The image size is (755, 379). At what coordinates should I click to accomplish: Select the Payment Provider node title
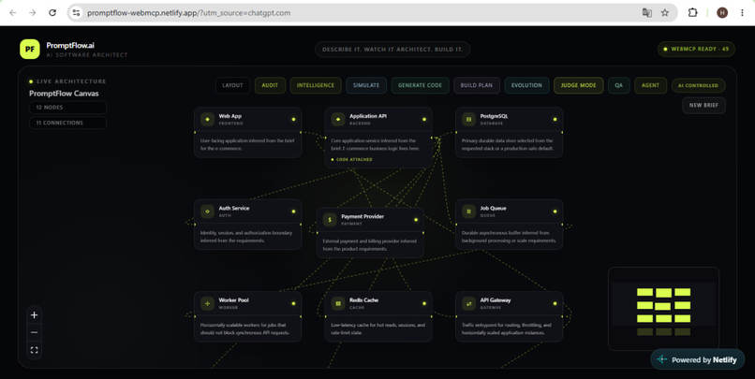[x=363, y=216]
